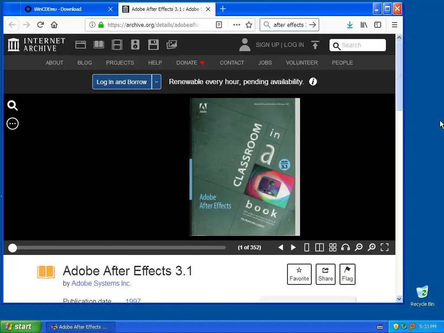Click the SIGN UP link
Screen dimensions: 444x333
267,45
